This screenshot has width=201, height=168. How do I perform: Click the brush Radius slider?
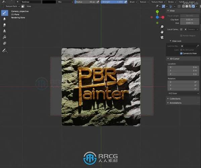click(x=85, y=2)
